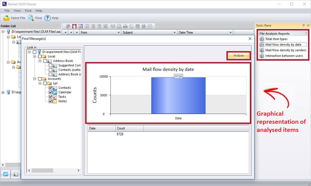Viewport: 311px width, 186px height.
Task: Open Help via the question mark icon
Action: click(47, 18)
